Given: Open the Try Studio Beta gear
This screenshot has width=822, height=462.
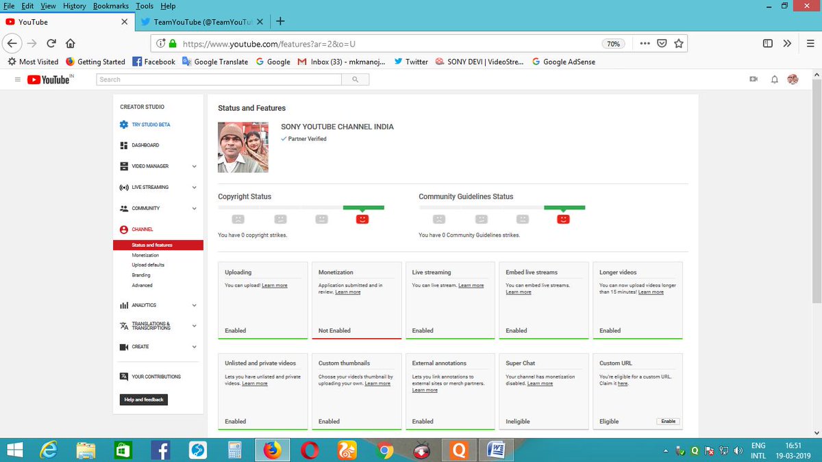Looking at the screenshot, I should pyautogui.click(x=123, y=125).
